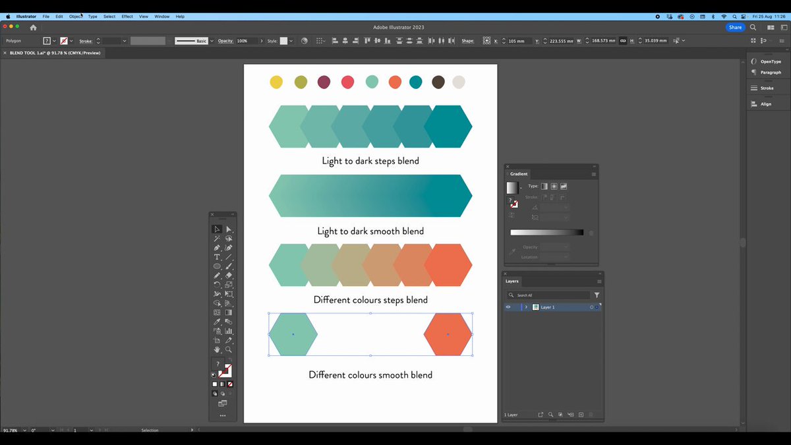The height and width of the screenshot is (445, 791).
Task: Open the Opacity dropdown arrow
Action: click(x=262, y=41)
